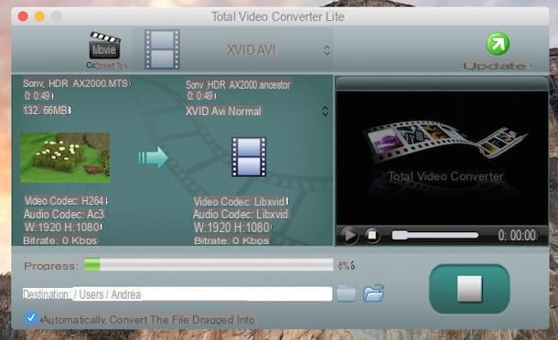Screen dimensions: 558x340
Task: Click the output W:1920 H:1080 resolution text
Action: pyautogui.click(x=232, y=228)
